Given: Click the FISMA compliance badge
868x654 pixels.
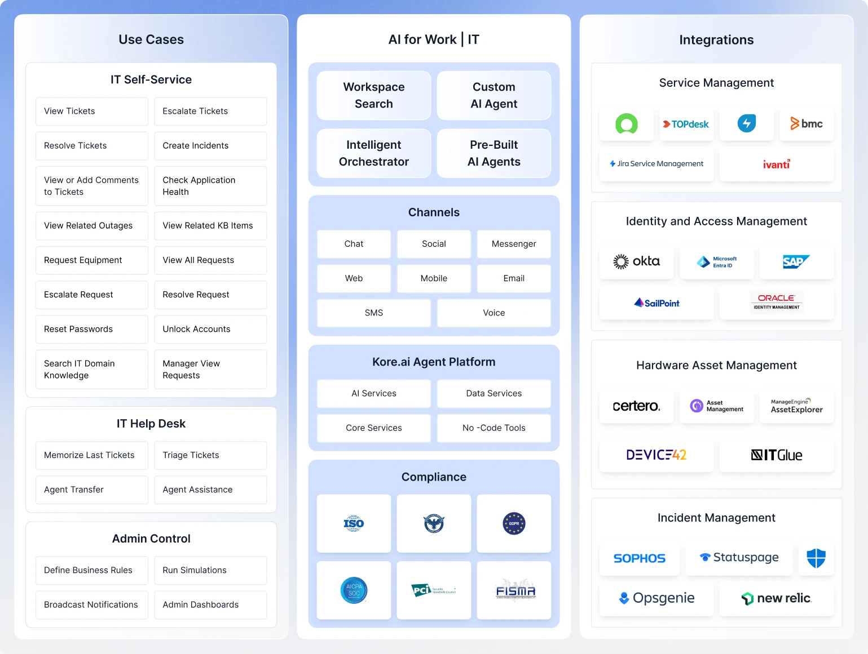Looking at the screenshot, I should point(514,590).
